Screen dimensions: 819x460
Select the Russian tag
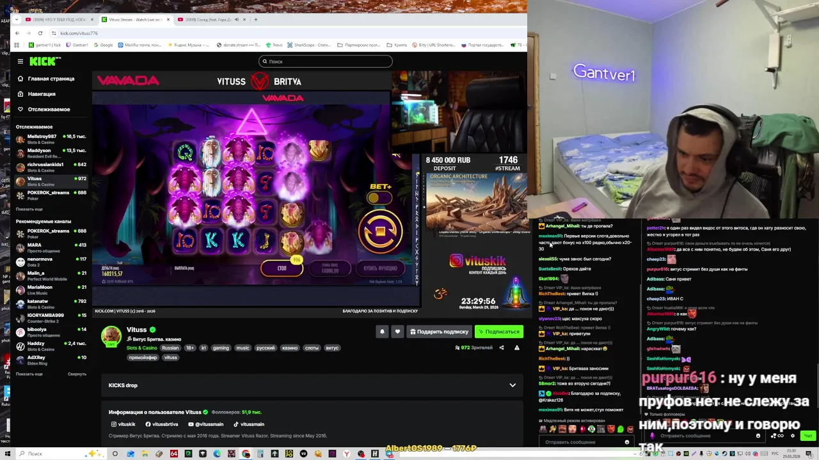(x=170, y=348)
